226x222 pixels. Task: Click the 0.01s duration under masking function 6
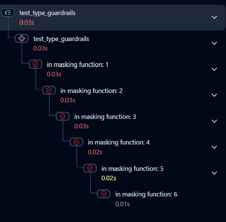click(122, 204)
